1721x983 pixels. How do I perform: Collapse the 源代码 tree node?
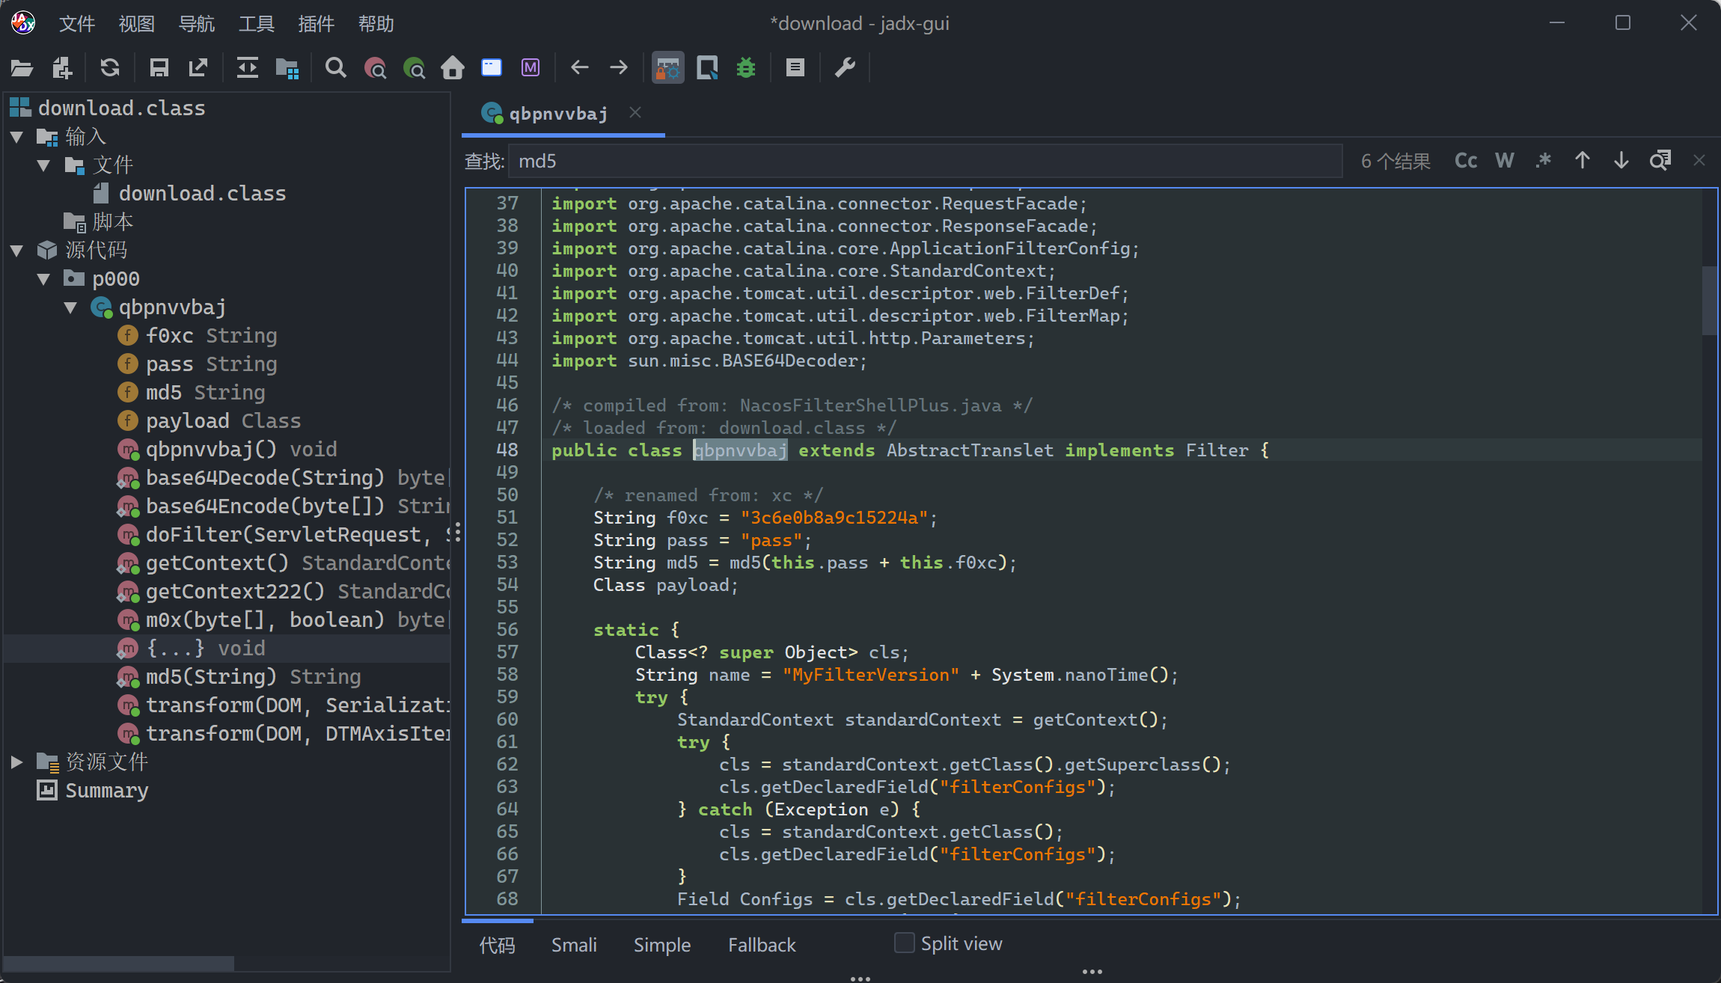tap(16, 251)
